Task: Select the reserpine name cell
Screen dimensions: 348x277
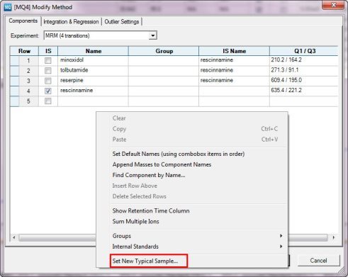Action: coord(93,81)
